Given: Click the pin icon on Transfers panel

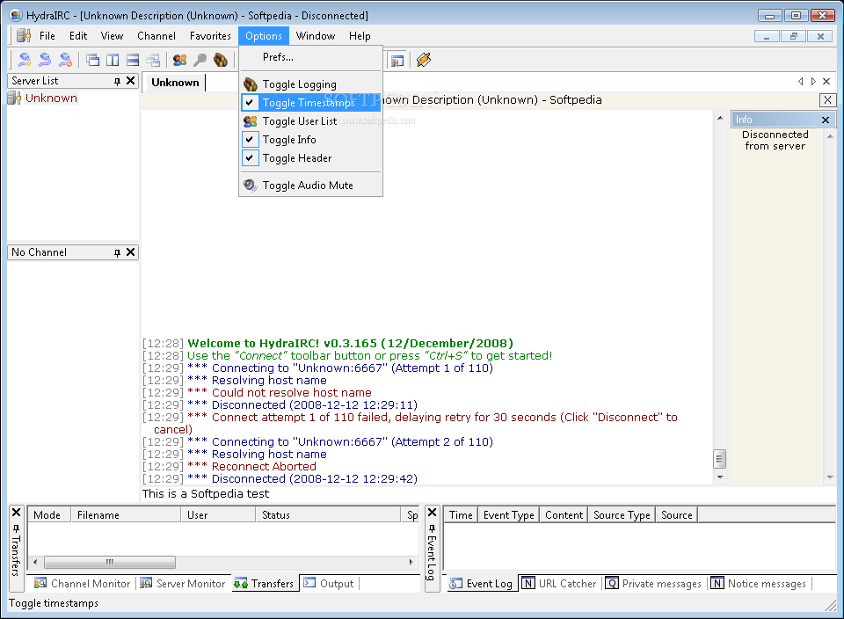Looking at the screenshot, I should coord(16,528).
